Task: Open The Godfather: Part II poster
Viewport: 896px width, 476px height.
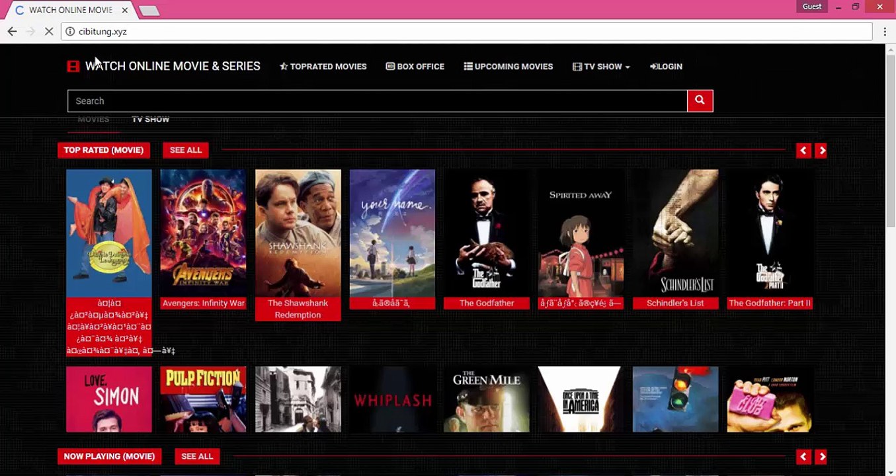Action: coord(770,233)
